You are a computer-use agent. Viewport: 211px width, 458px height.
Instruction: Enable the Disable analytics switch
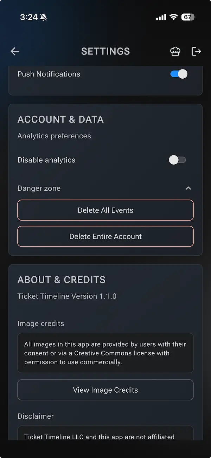coord(177,160)
